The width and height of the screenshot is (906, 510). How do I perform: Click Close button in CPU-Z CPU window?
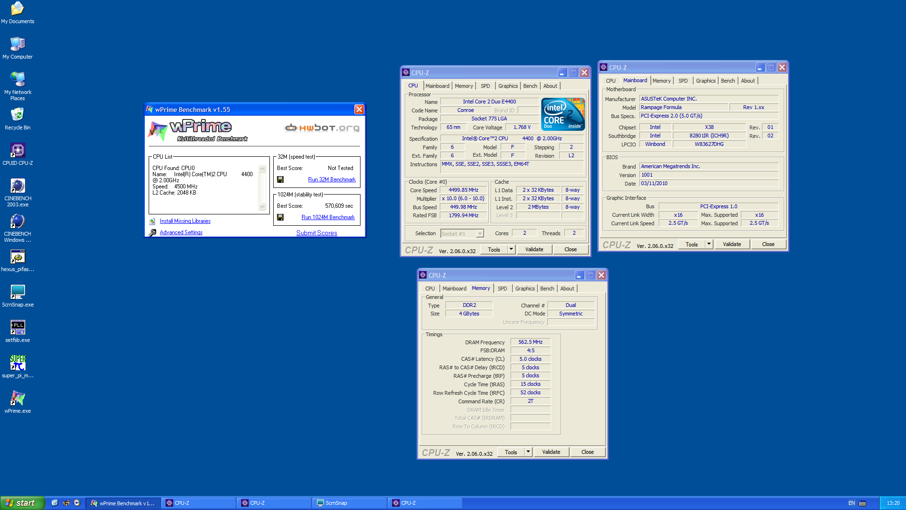pos(570,249)
